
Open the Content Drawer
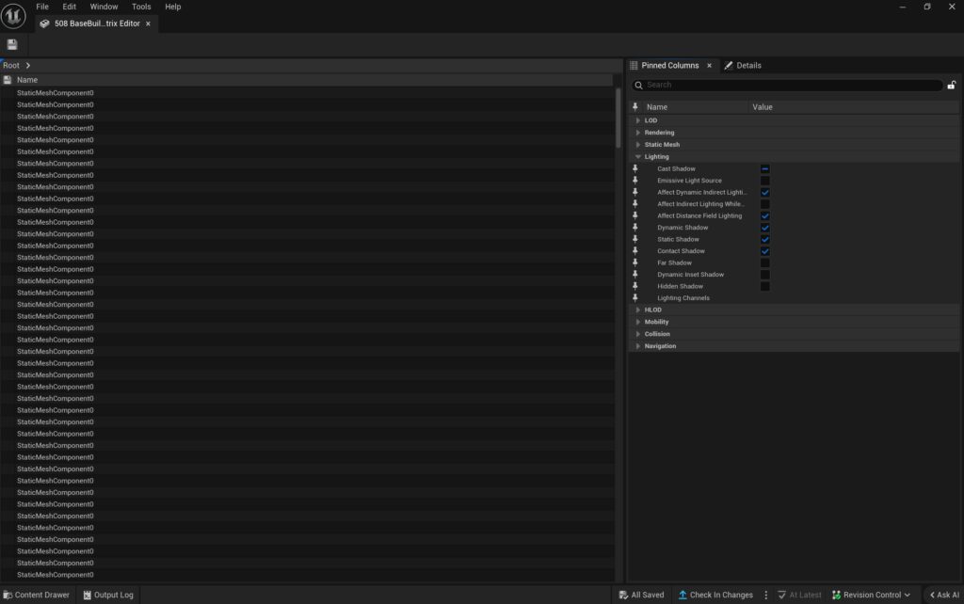[36, 595]
